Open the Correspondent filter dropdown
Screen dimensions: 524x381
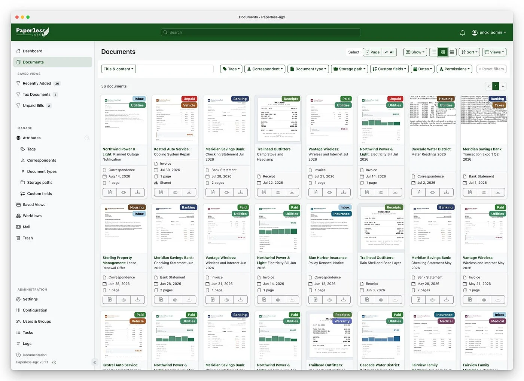pos(265,69)
